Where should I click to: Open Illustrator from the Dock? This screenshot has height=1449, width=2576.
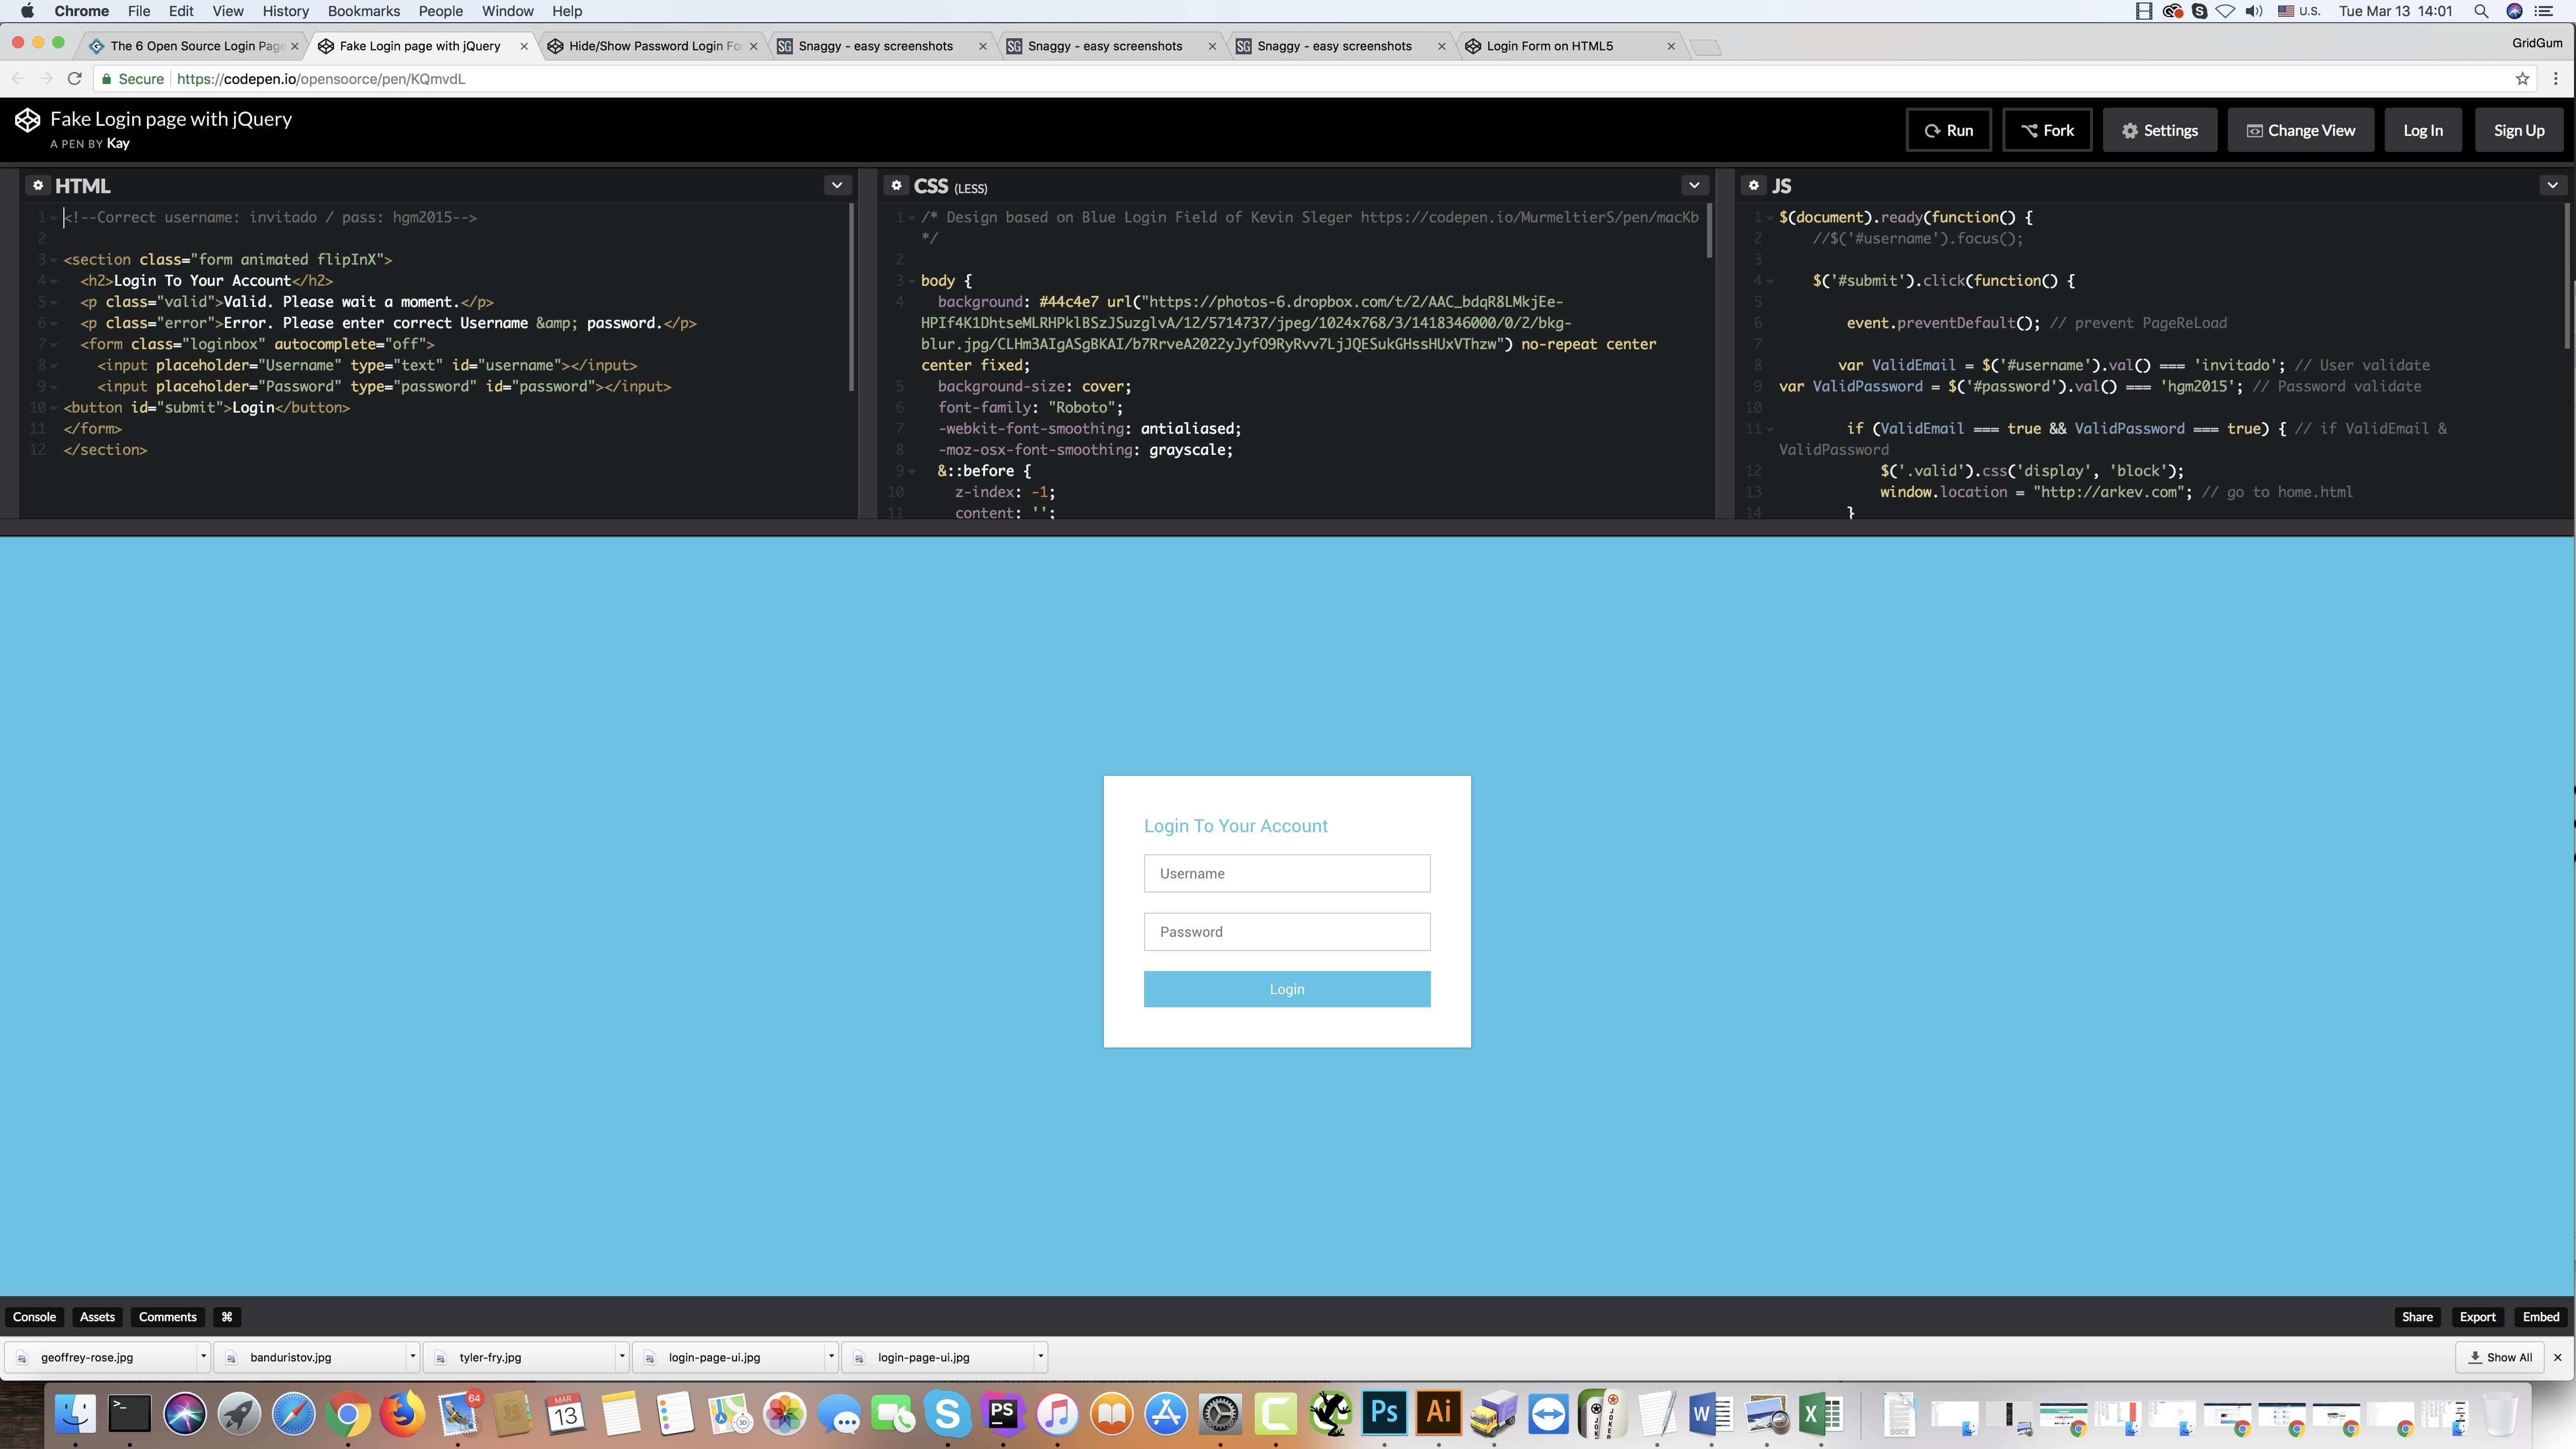[1439, 1414]
